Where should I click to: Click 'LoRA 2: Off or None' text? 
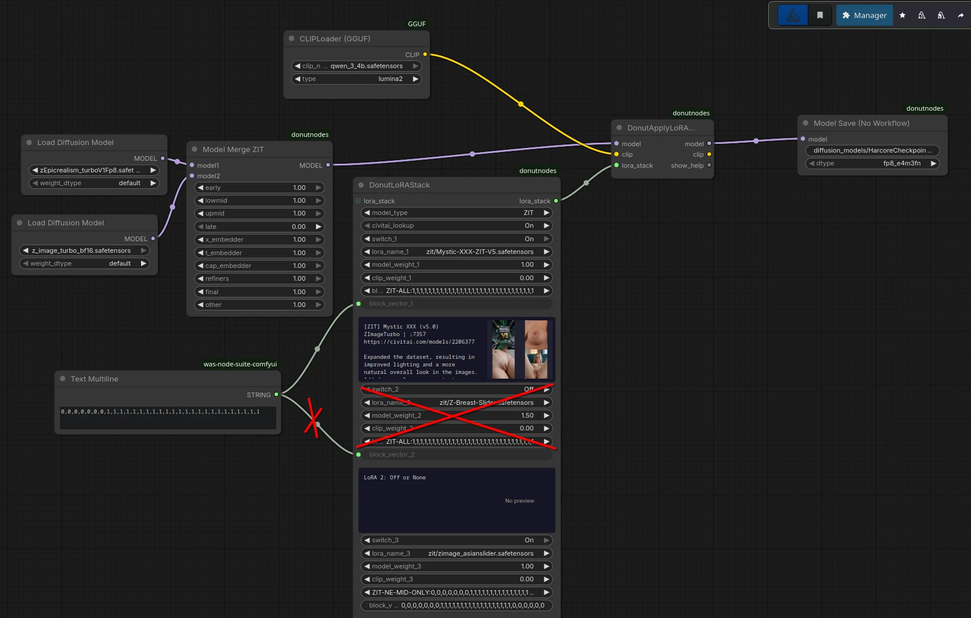click(x=395, y=478)
